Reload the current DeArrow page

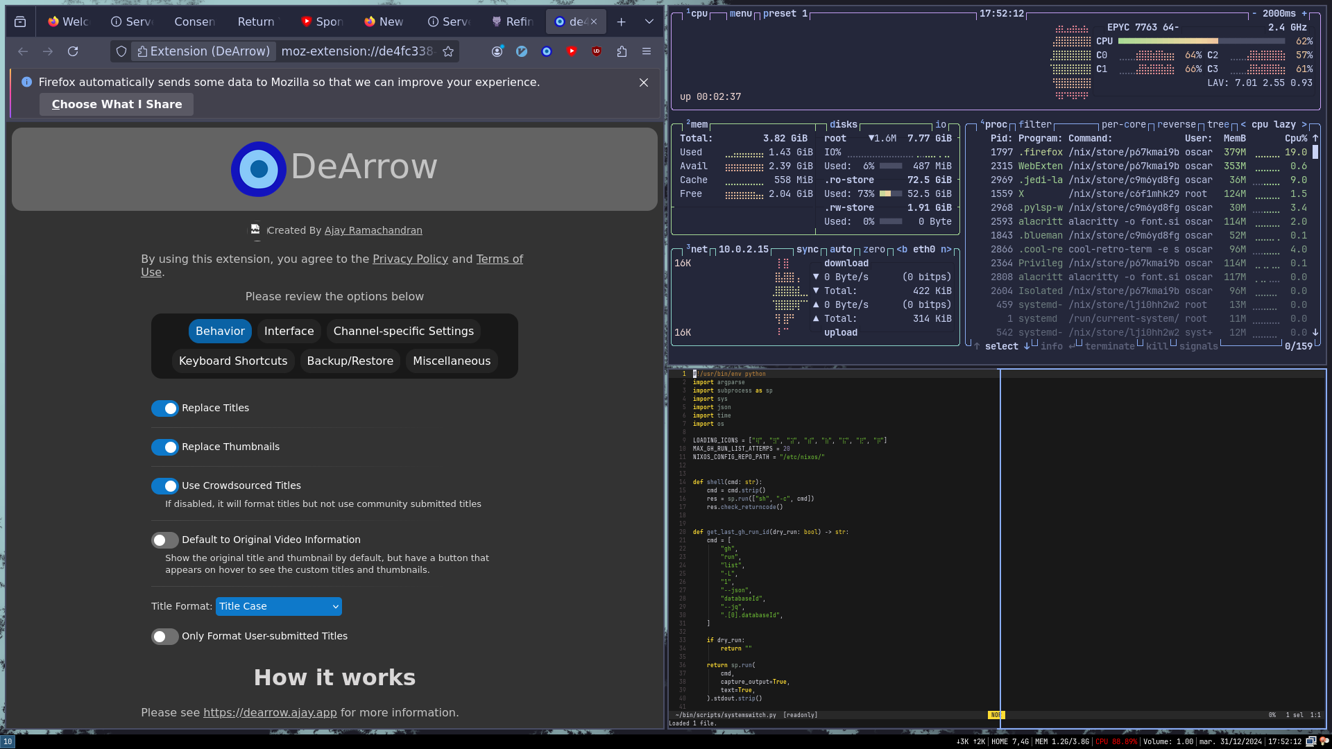[73, 51]
